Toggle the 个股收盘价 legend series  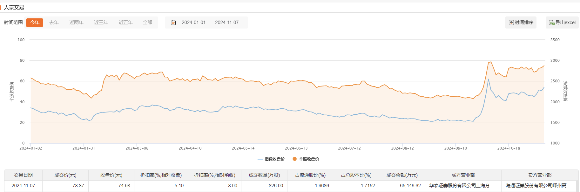306,159
